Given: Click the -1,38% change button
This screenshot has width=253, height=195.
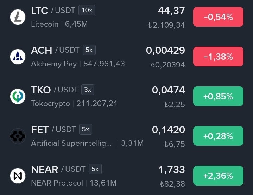Looking at the screenshot, I should (x=218, y=57).
